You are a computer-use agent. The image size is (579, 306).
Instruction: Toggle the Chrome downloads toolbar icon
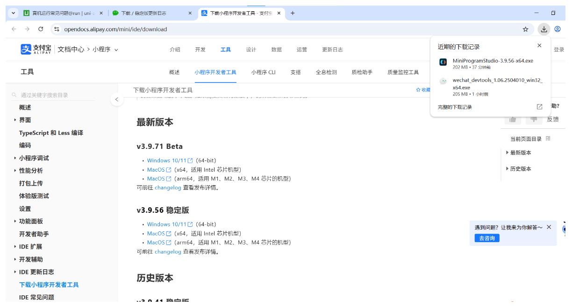pyautogui.click(x=543, y=29)
